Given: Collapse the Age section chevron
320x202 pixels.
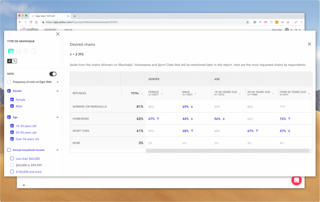Looking at the screenshot, I should click(x=57, y=117).
